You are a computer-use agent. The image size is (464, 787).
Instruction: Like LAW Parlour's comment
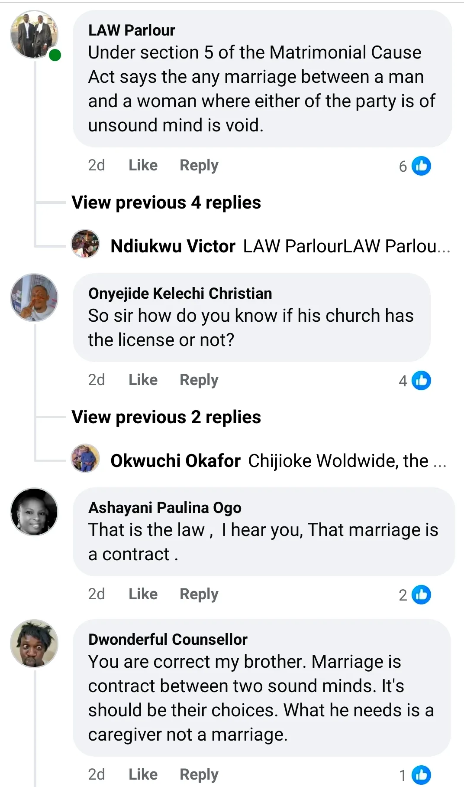coord(143,165)
